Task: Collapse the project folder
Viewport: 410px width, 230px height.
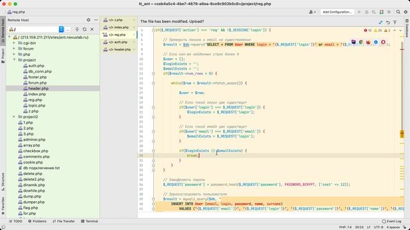Action: 14,60
